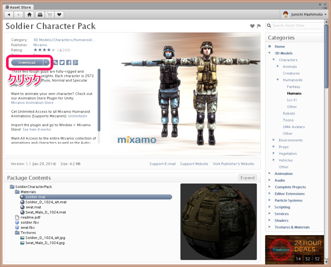Share asset on Google Plus
This screenshot has height=267, width=331.
(x=75, y=63)
